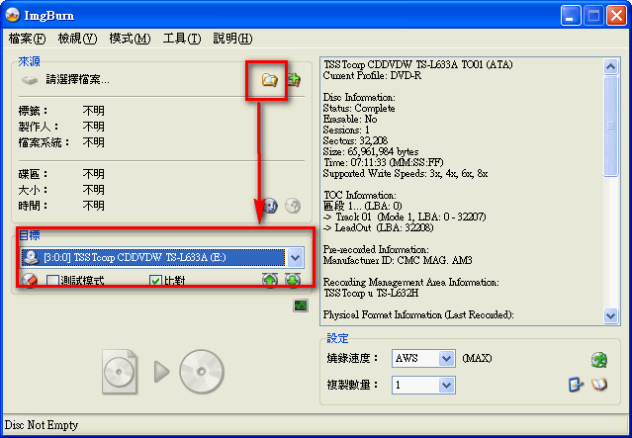Click the big image-to-disc write button
This screenshot has height=438, width=632.
163,372
